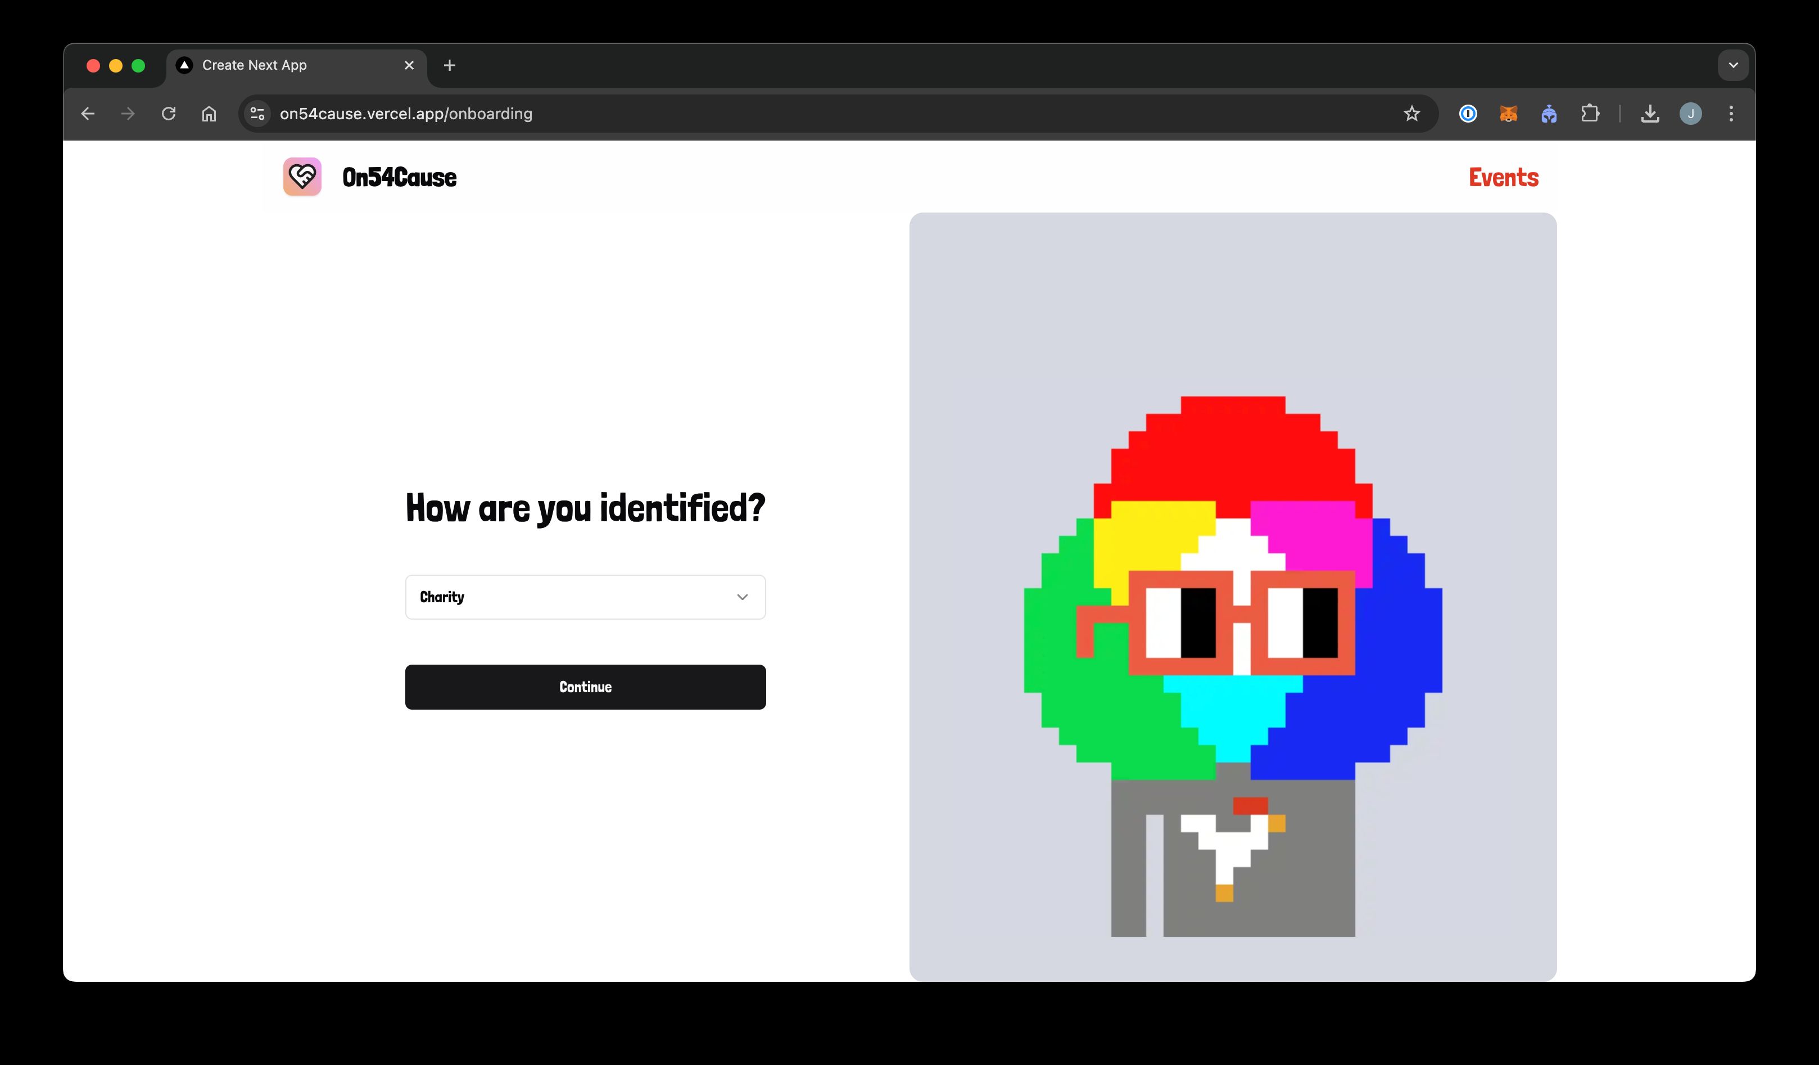Click the On54Cause heart logo icon
The image size is (1819, 1065).
click(x=301, y=176)
